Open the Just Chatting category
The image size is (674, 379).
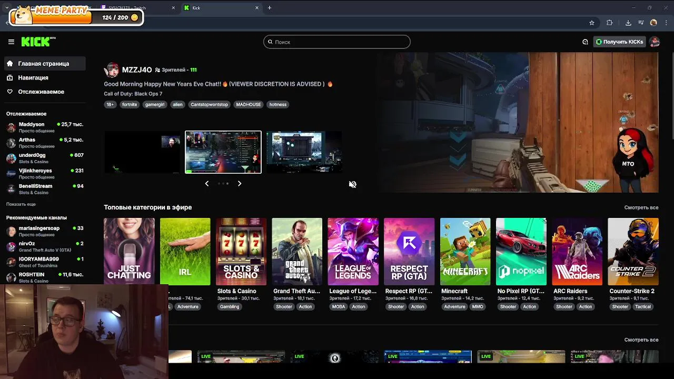(129, 251)
